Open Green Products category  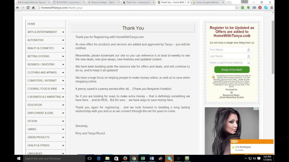click(45, 137)
